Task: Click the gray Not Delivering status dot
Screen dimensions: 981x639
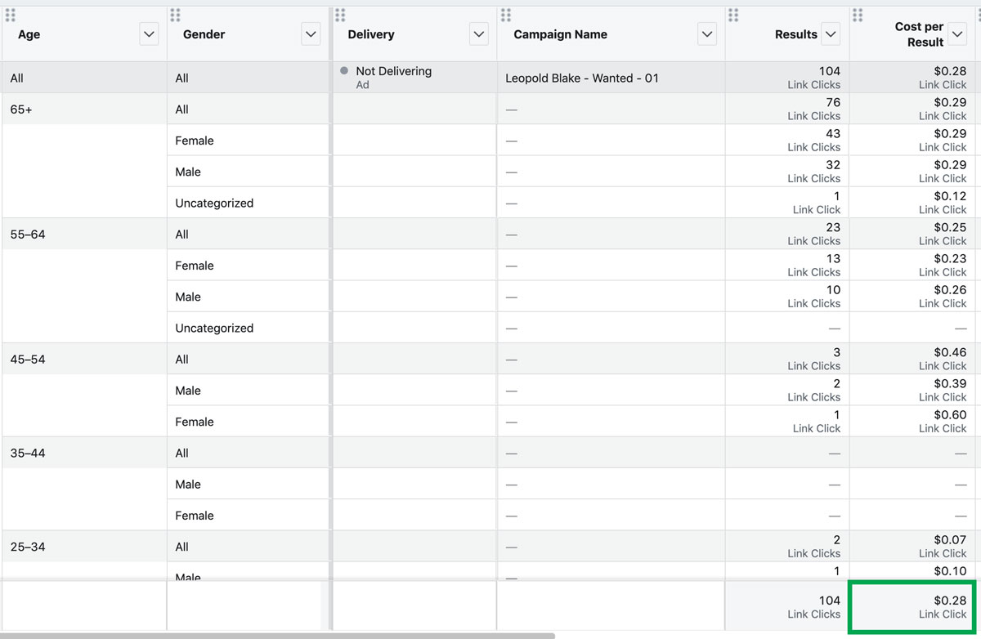Action: click(x=344, y=71)
